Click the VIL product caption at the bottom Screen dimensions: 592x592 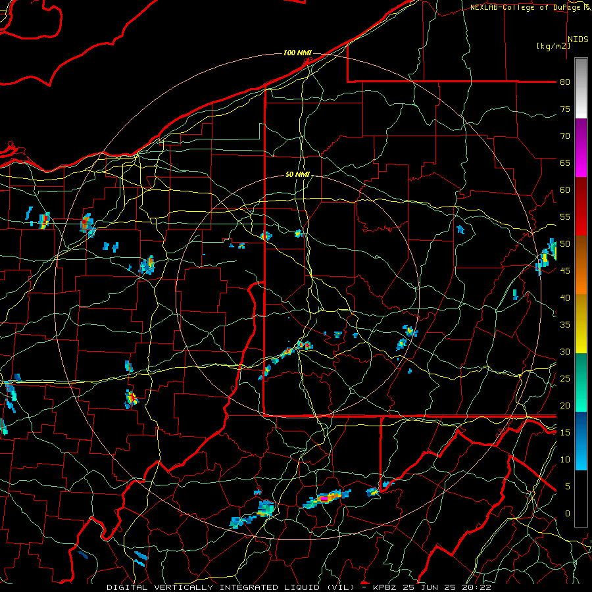tap(299, 587)
